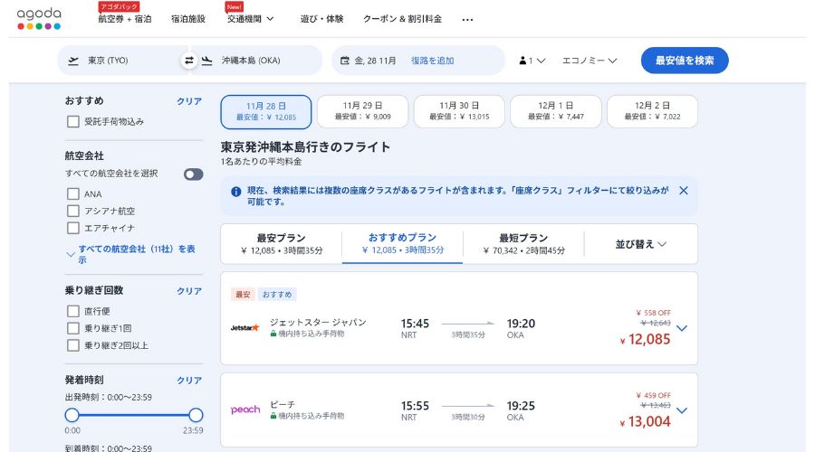
Task: Click the Jetstar airline logo
Action: pyautogui.click(x=244, y=328)
